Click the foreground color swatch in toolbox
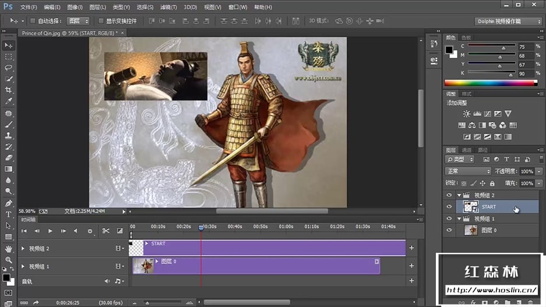Viewport: 546px width, 307px height. [x=6, y=277]
